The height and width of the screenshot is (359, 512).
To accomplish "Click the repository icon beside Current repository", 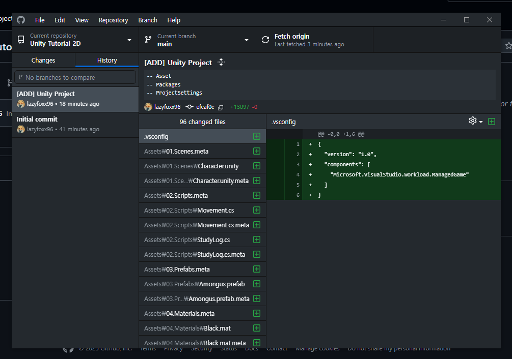I will (21, 40).
